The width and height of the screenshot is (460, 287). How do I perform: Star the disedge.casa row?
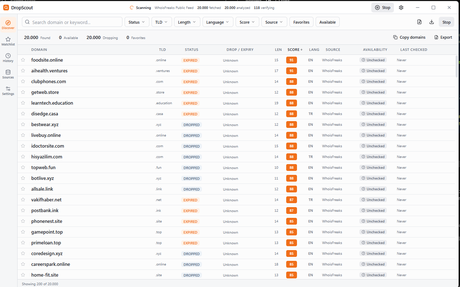[23, 114]
